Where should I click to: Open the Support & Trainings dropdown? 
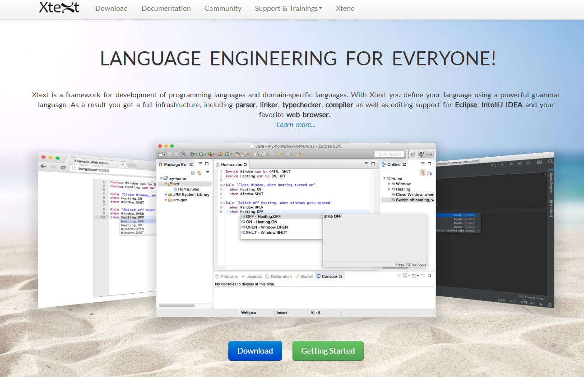(288, 9)
